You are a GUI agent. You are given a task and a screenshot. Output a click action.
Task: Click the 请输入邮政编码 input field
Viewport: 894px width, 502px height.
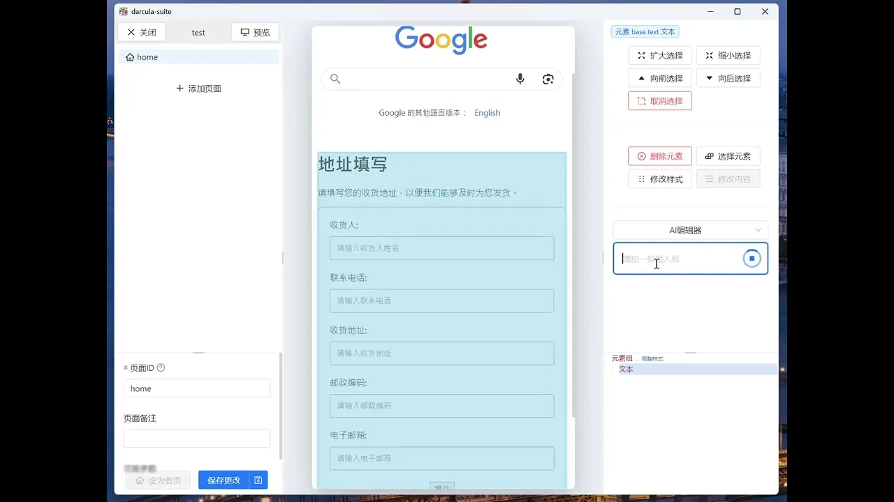coord(442,406)
